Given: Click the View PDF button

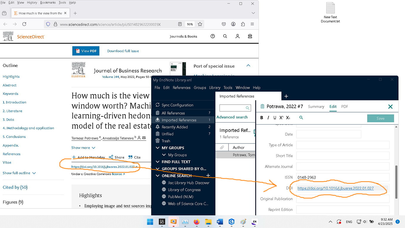Looking at the screenshot, I should [86, 51].
